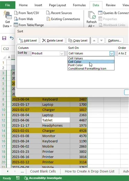Click Add Level button
This screenshot has height=181, width=129.
(28, 40)
